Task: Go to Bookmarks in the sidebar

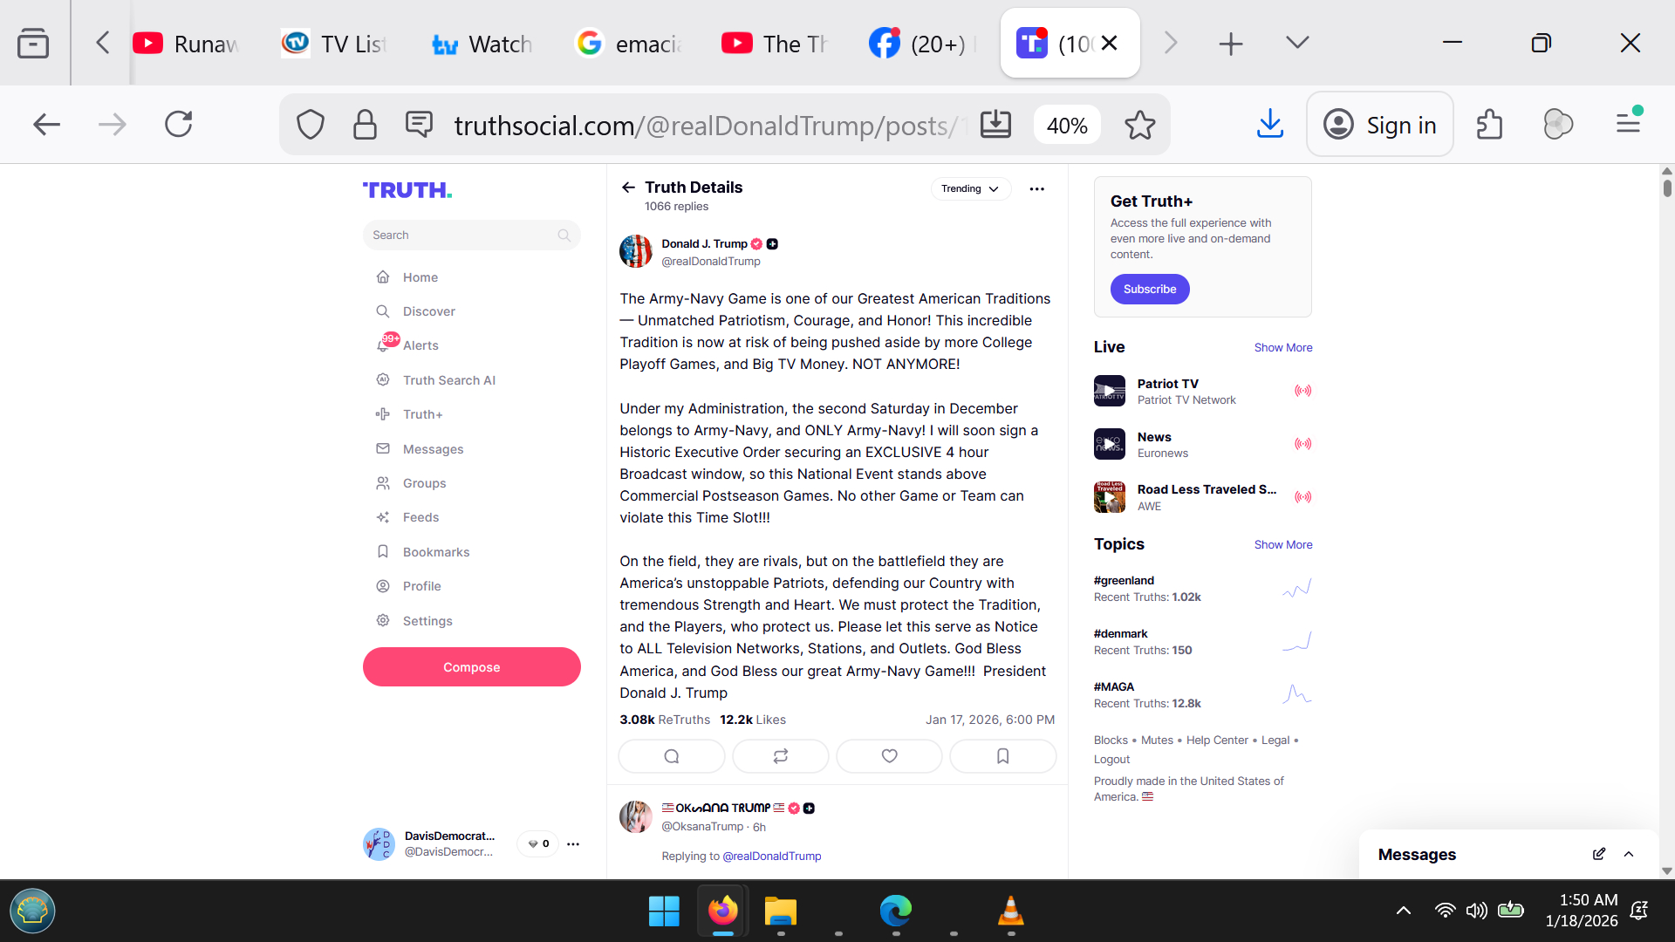Action: [x=435, y=552]
